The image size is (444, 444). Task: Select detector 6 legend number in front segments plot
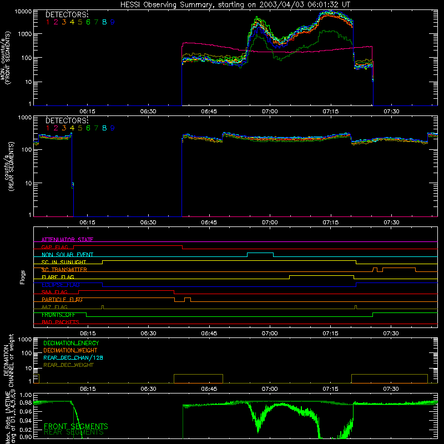pos(88,22)
